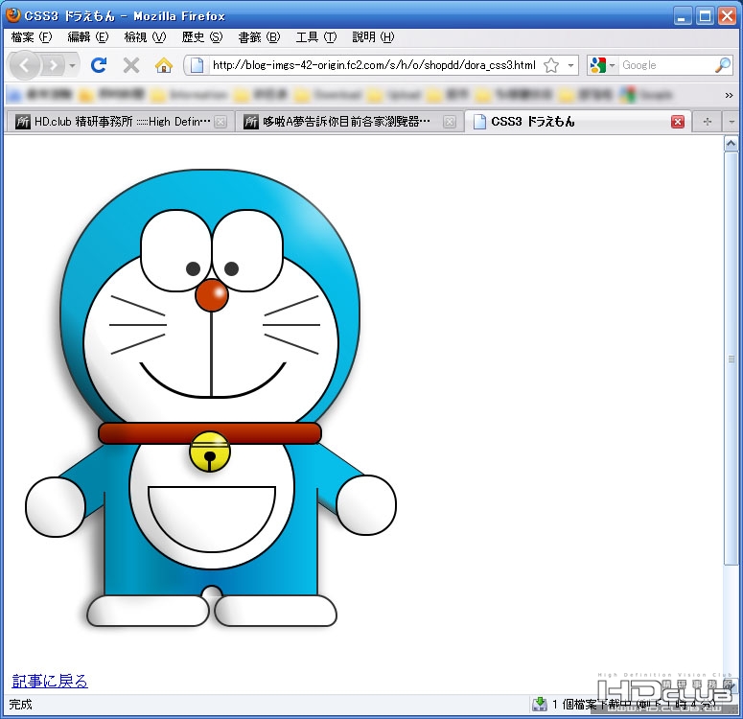
Task: Expand the bookmarks toolbar overflow chevron
Action: (x=730, y=95)
